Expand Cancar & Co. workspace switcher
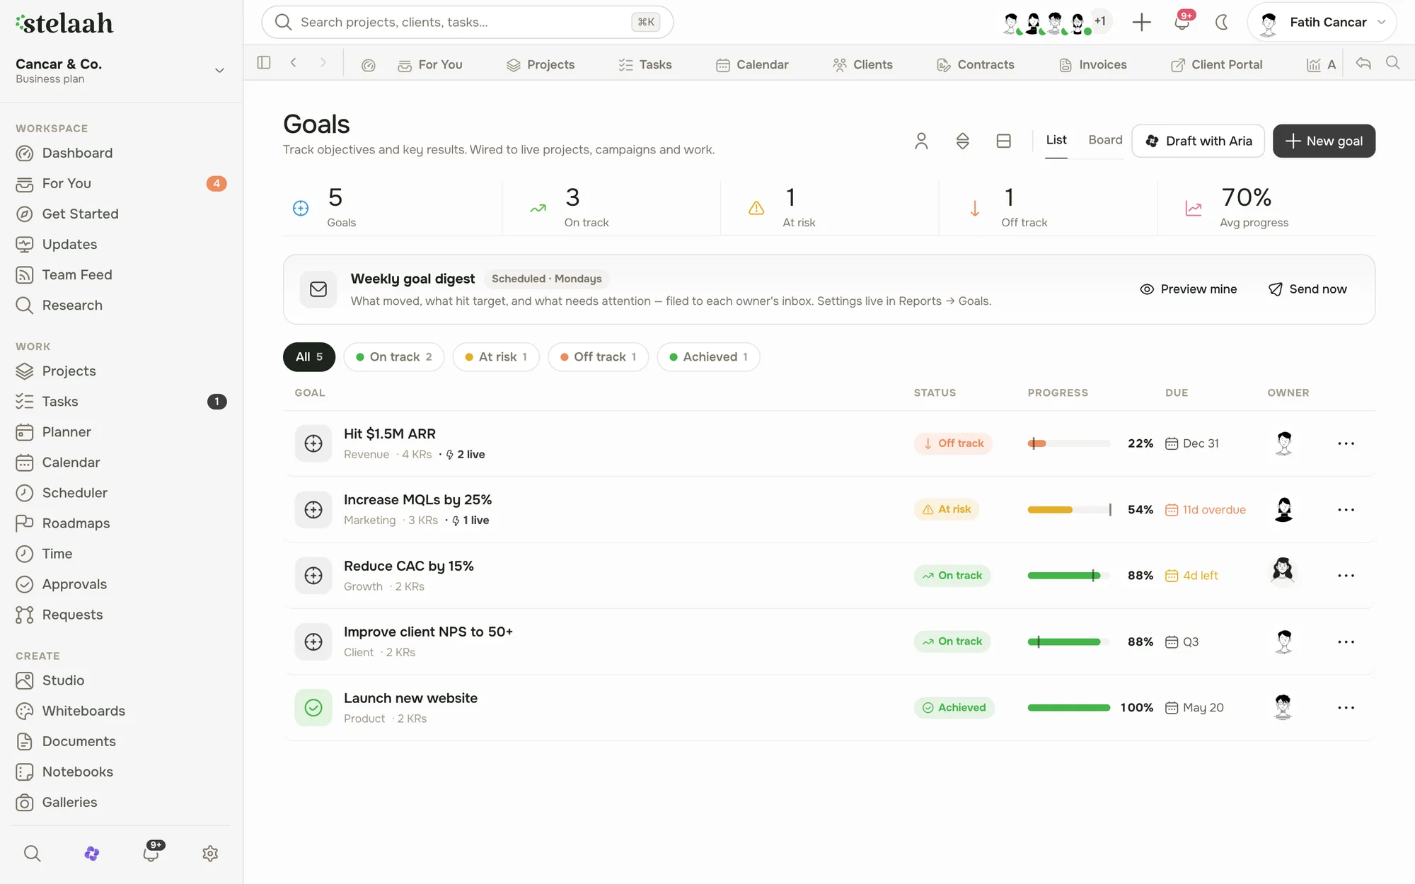Viewport: 1415px width, 884px height. coord(219,71)
